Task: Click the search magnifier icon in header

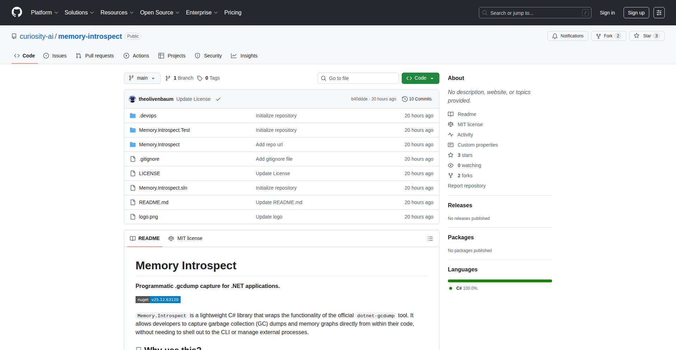Action: point(485,13)
